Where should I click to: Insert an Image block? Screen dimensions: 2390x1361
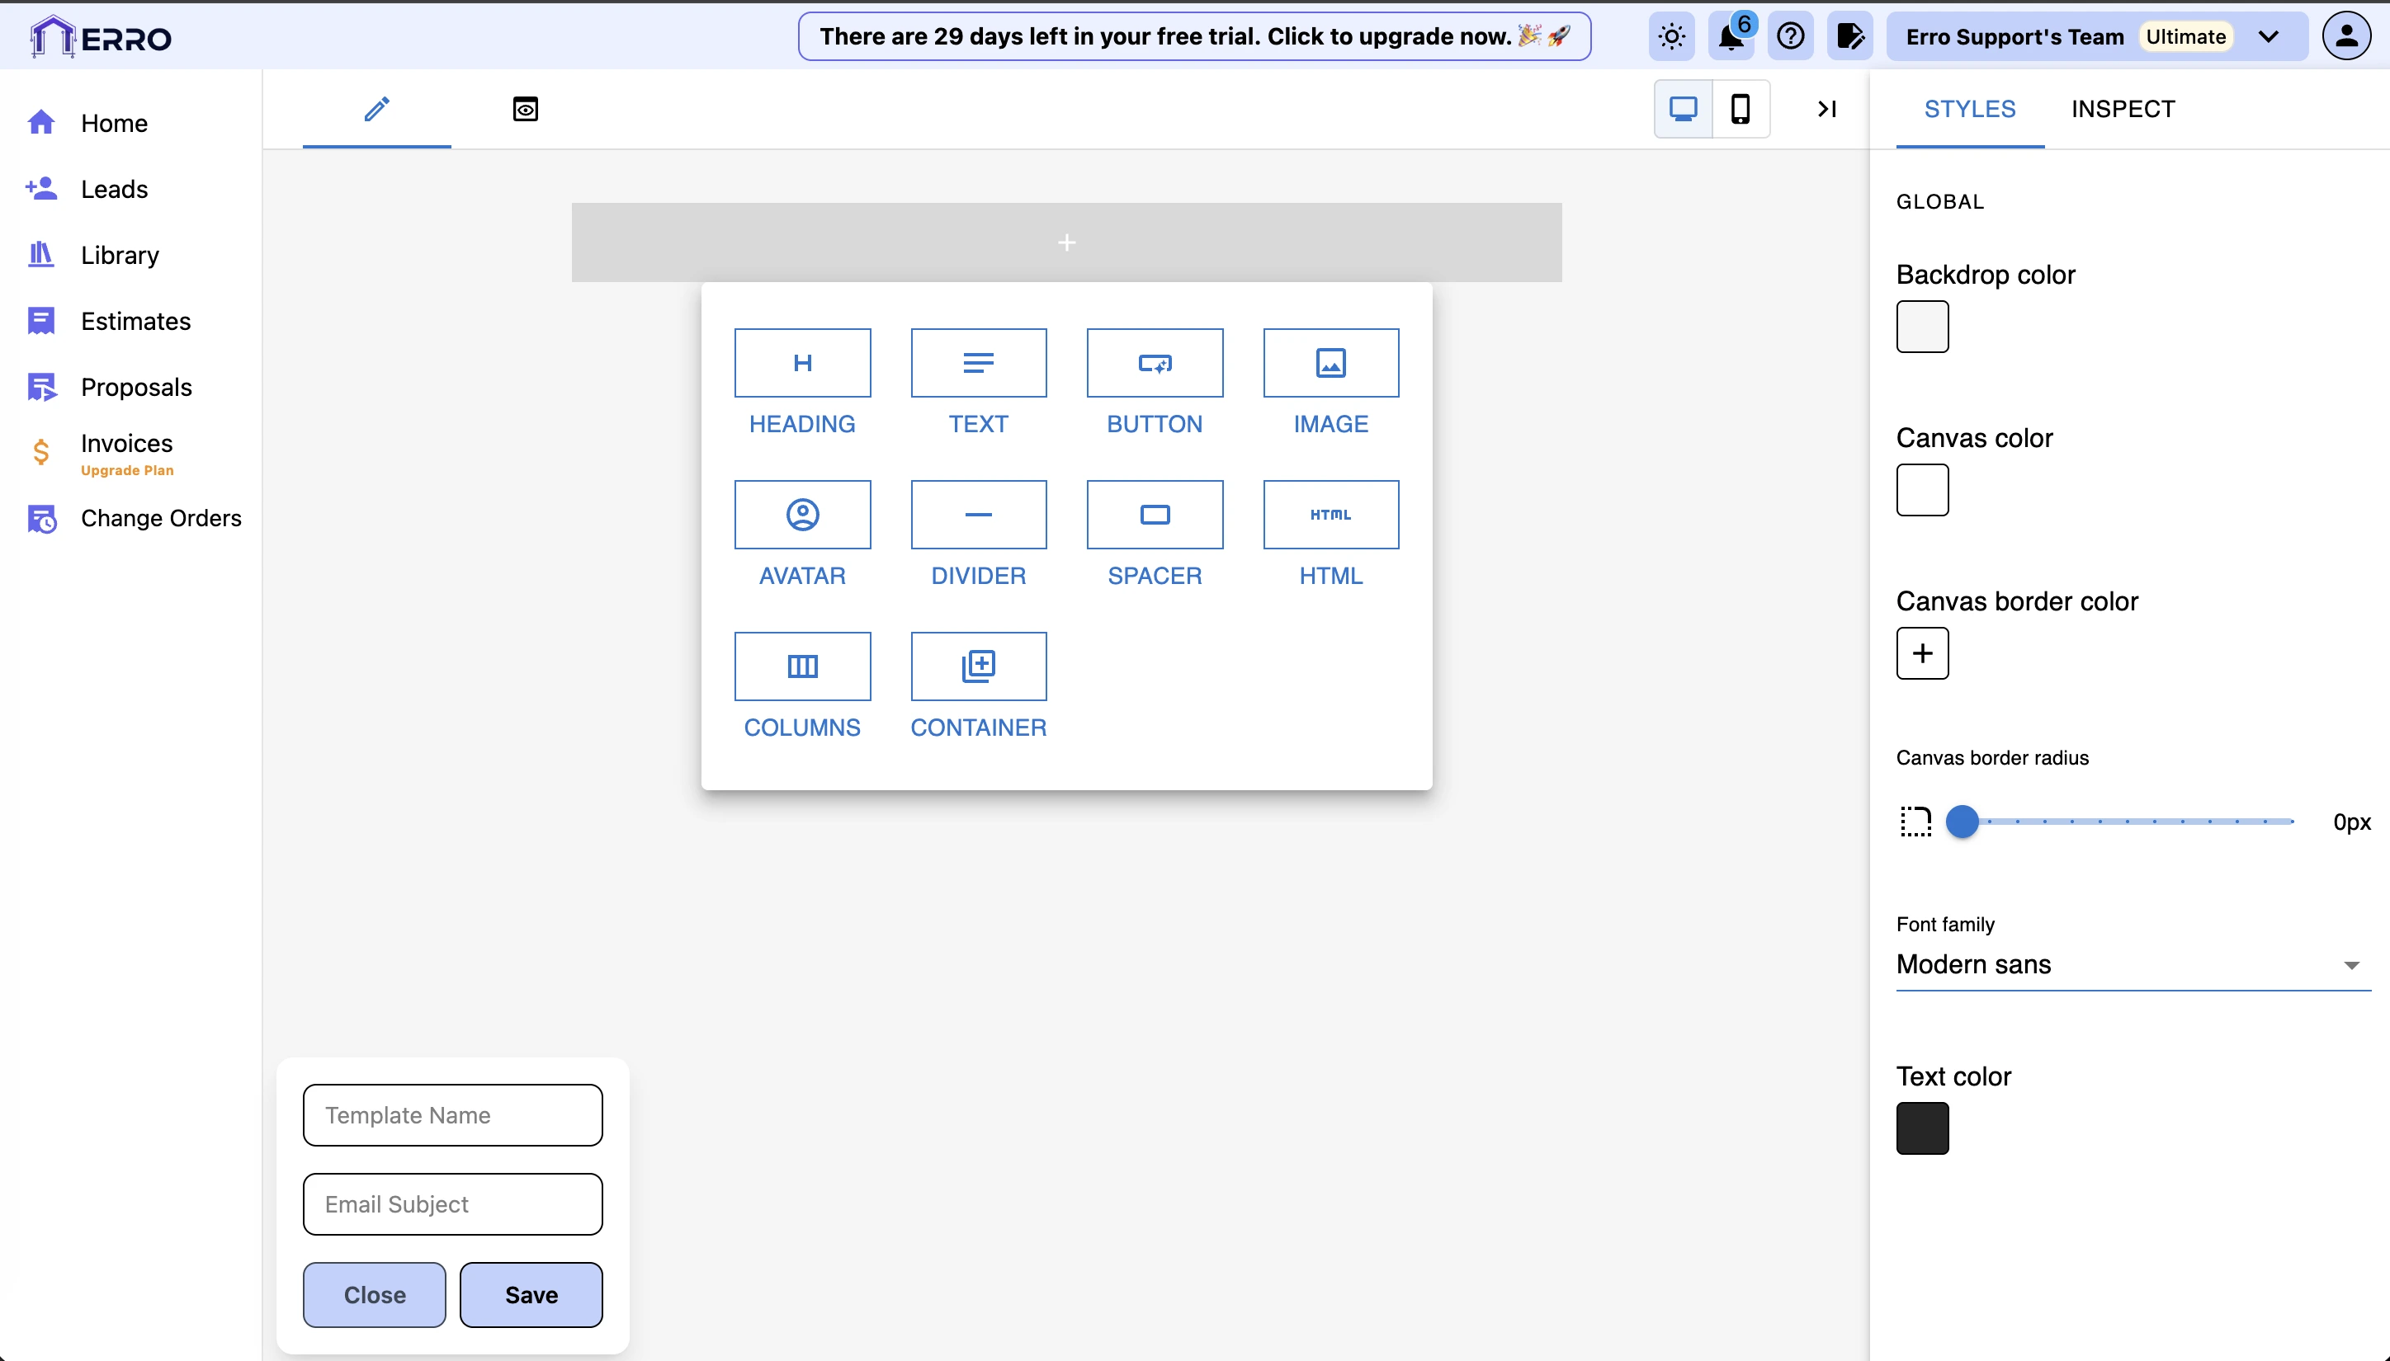(x=1330, y=363)
